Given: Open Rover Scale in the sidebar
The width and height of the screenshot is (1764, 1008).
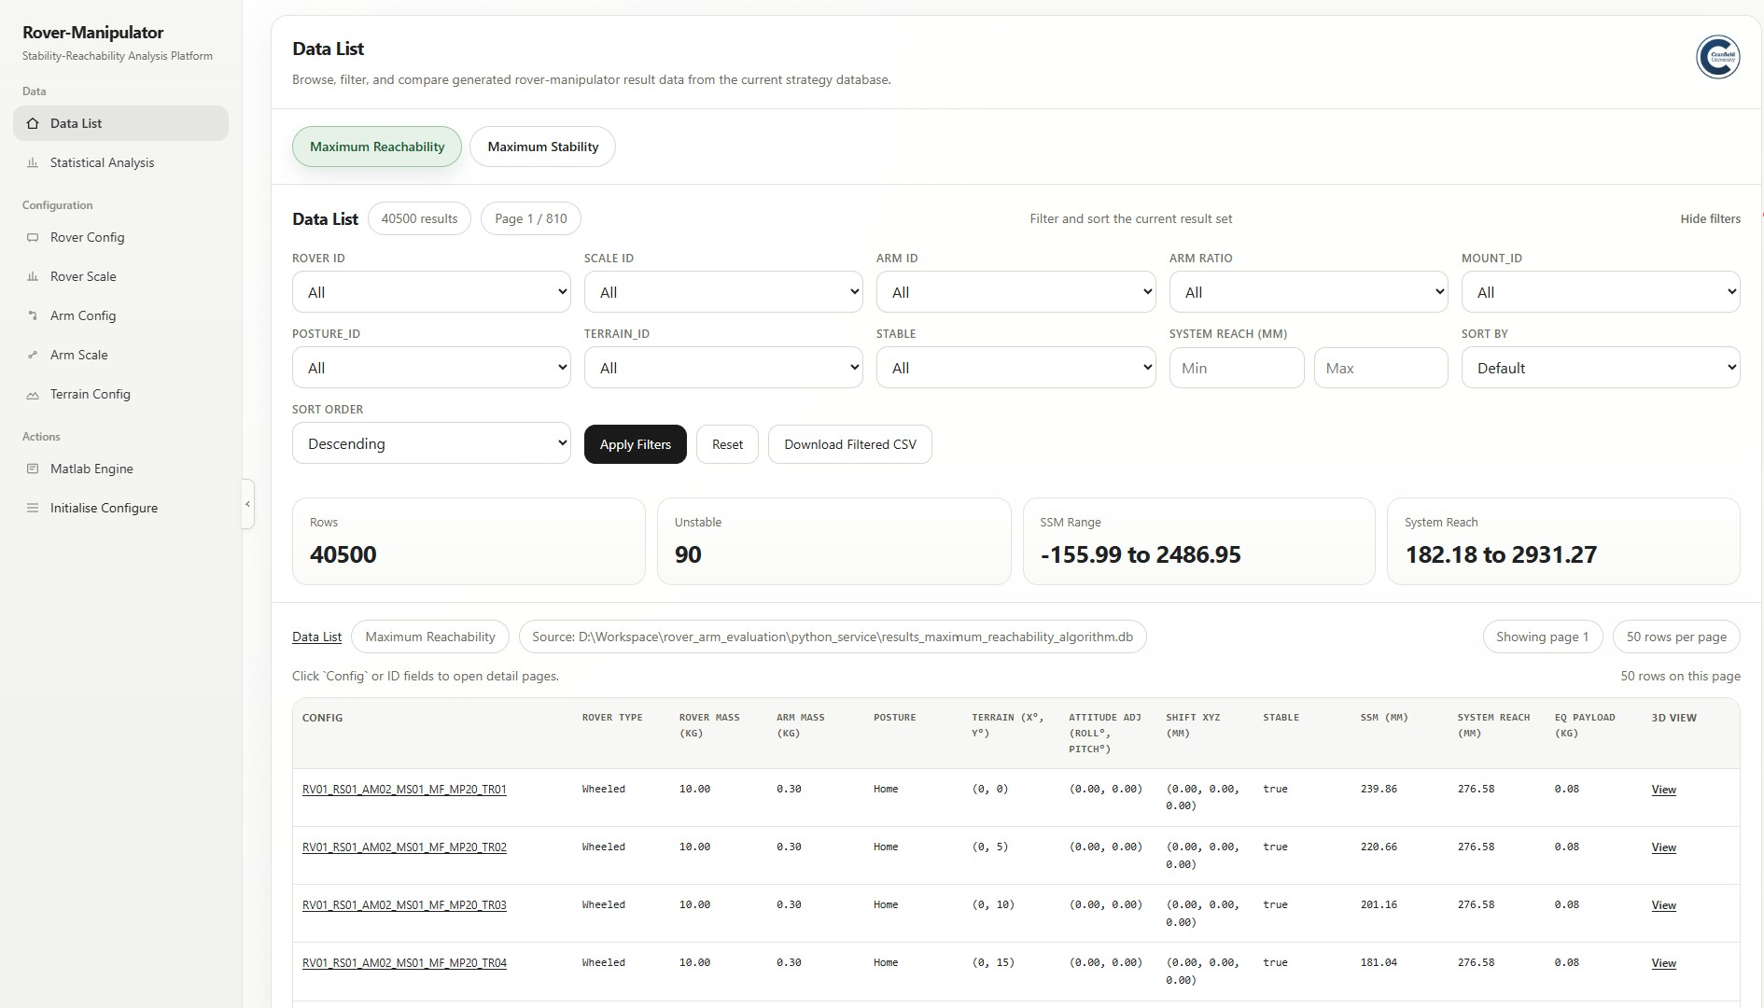Looking at the screenshot, I should coord(83,276).
